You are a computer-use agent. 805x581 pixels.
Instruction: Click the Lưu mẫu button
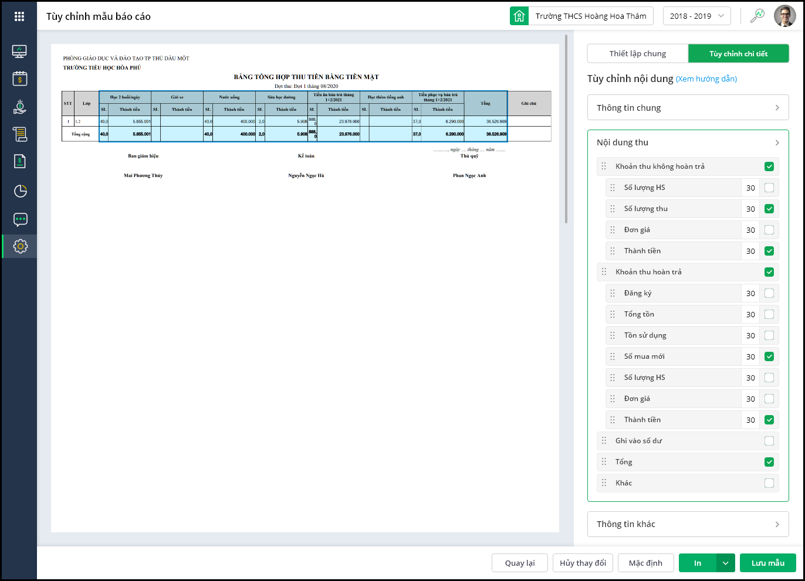767,563
